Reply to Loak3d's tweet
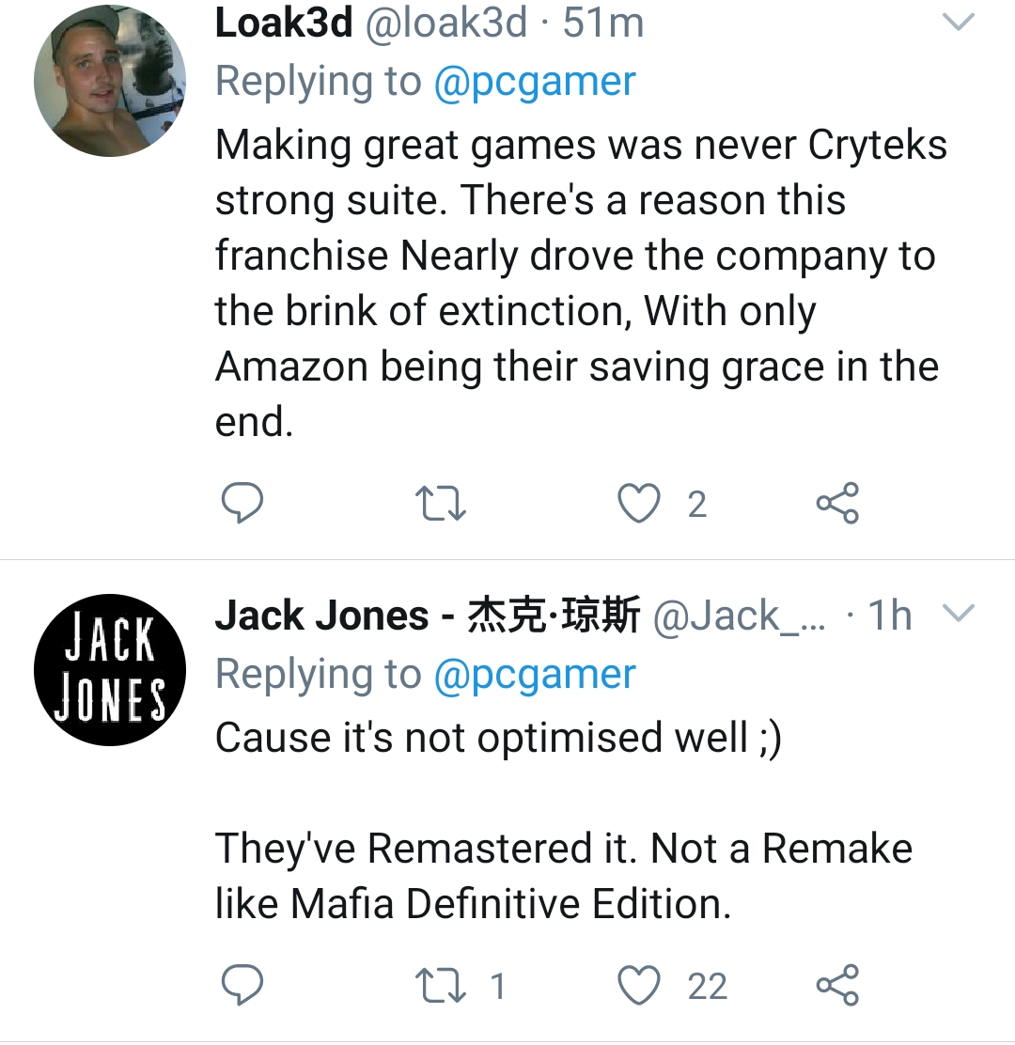The width and height of the screenshot is (1015, 1045). click(242, 504)
